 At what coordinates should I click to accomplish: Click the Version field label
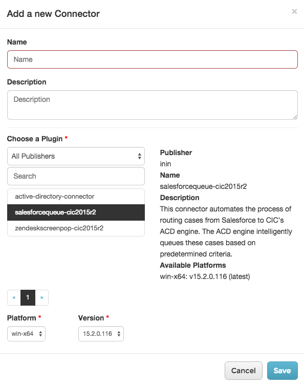click(91, 318)
